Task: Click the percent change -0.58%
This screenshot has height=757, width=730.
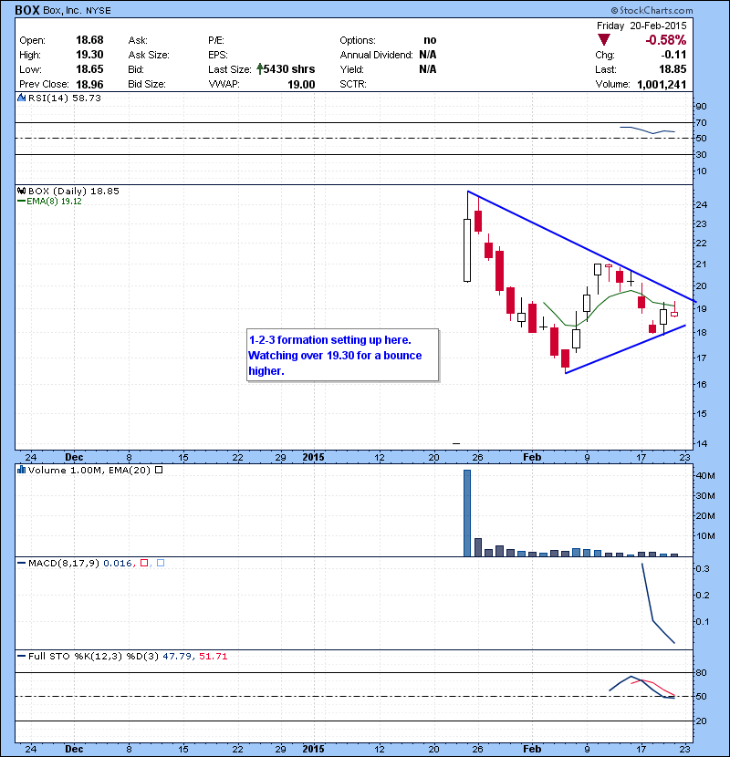Action: click(x=666, y=40)
